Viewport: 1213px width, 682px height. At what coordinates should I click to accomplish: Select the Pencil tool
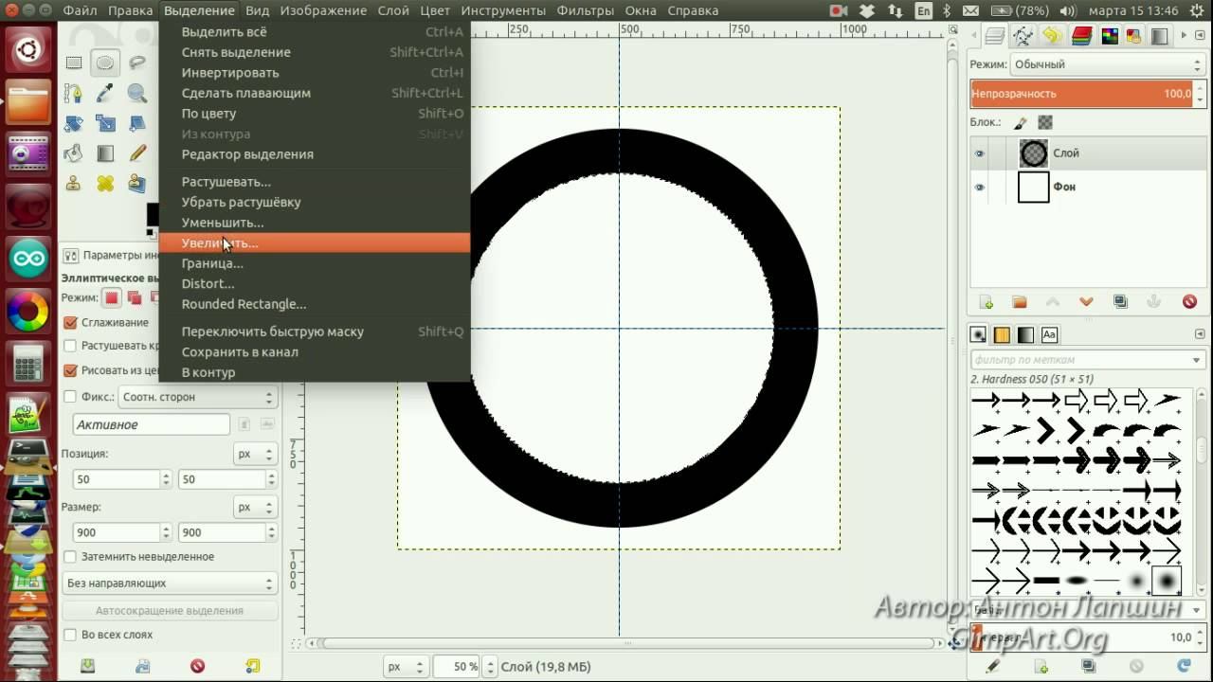[x=137, y=153]
